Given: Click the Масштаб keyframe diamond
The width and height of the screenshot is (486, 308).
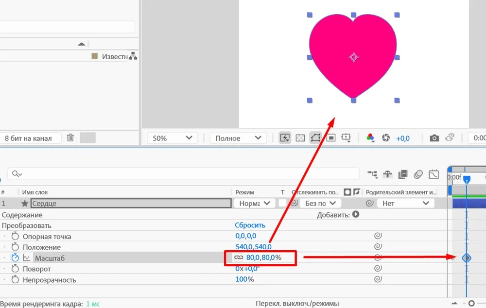Looking at the screenshot, I should (467, 257).
